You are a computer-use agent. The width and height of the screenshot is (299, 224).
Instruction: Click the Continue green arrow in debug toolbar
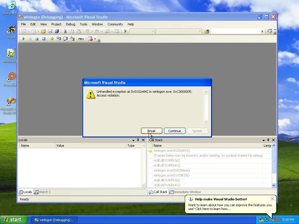click(23, 39)
